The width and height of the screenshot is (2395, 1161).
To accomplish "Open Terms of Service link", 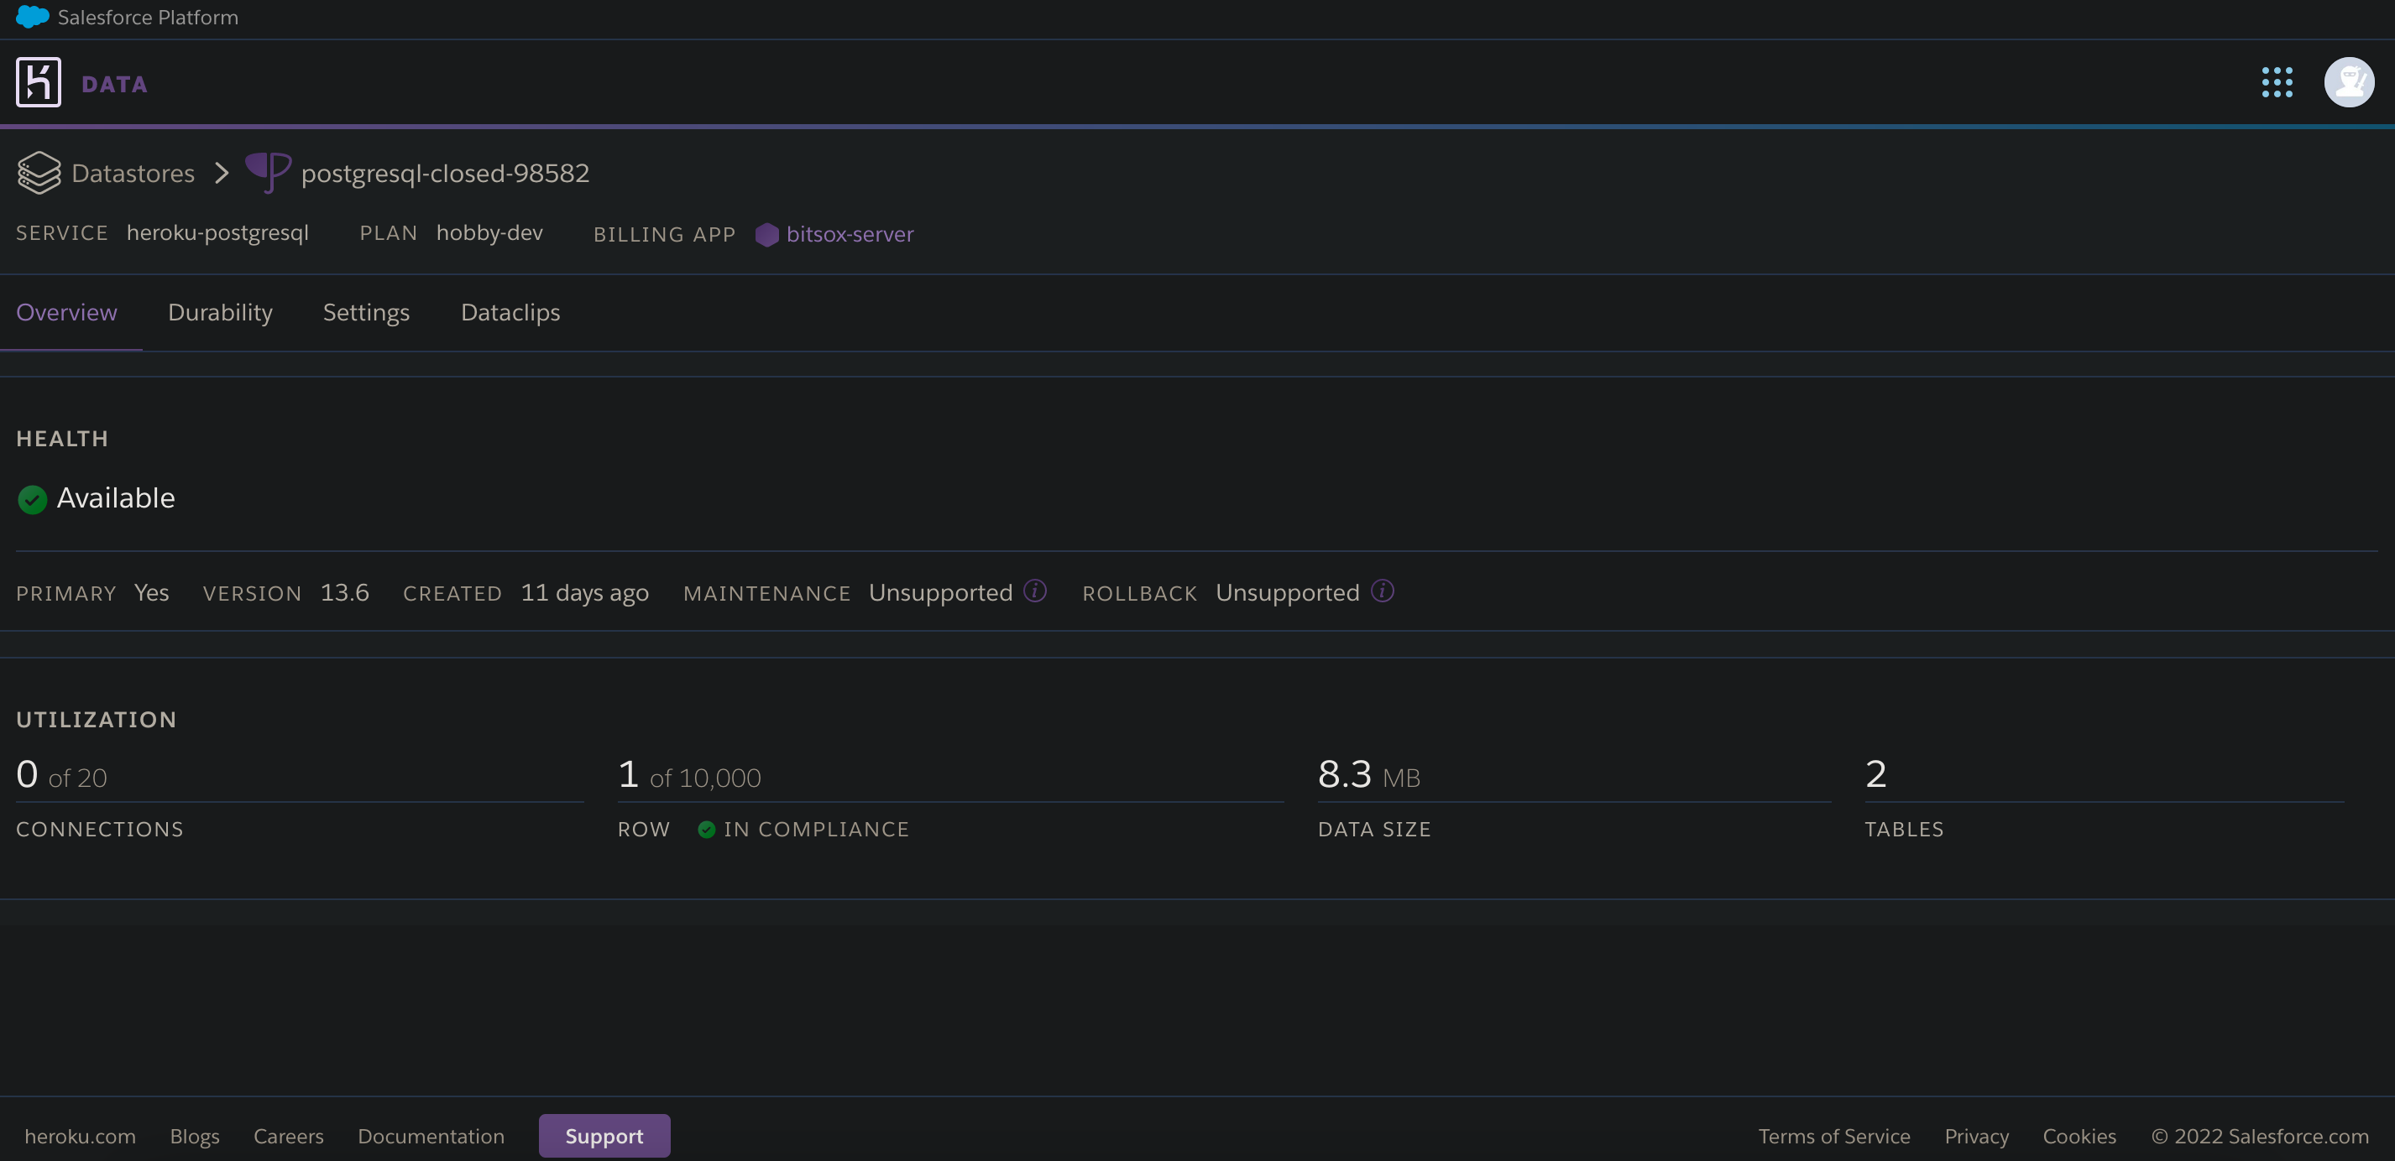I will pos(1833,1136).
